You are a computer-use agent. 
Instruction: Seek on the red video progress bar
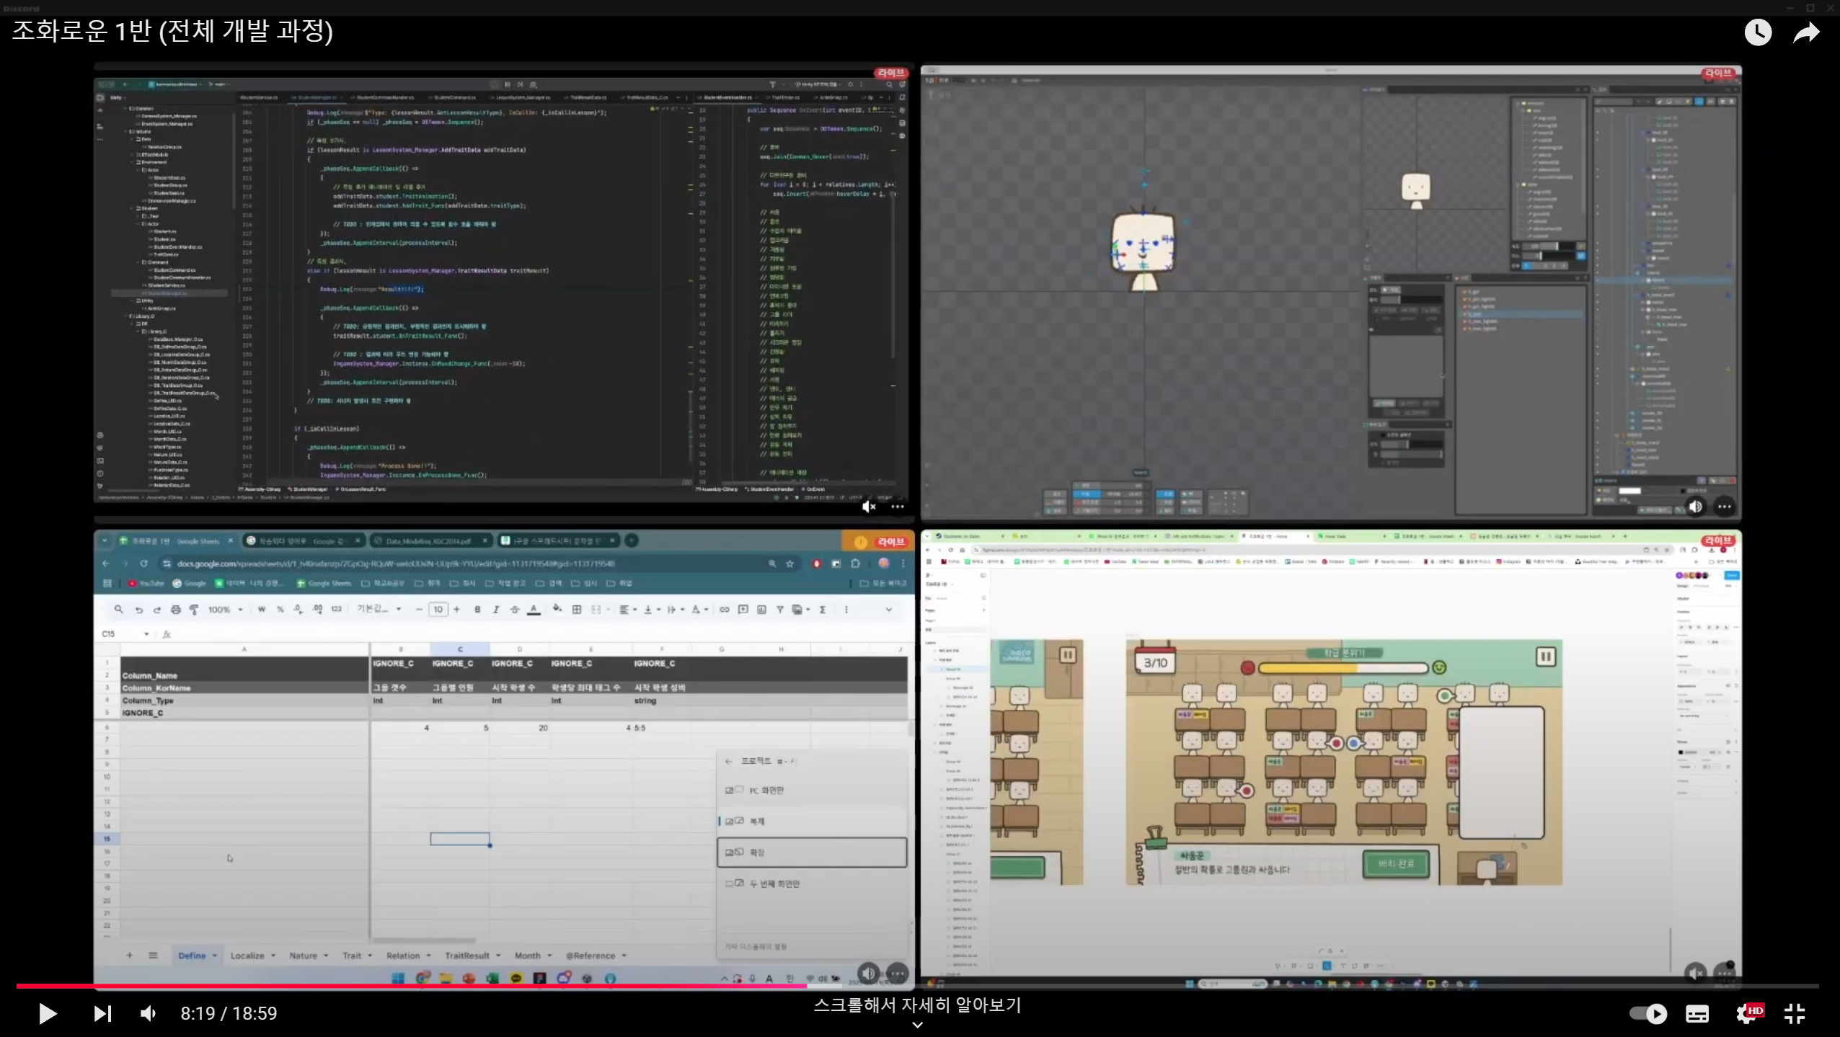pyautogui.click(x=411, y=985)
